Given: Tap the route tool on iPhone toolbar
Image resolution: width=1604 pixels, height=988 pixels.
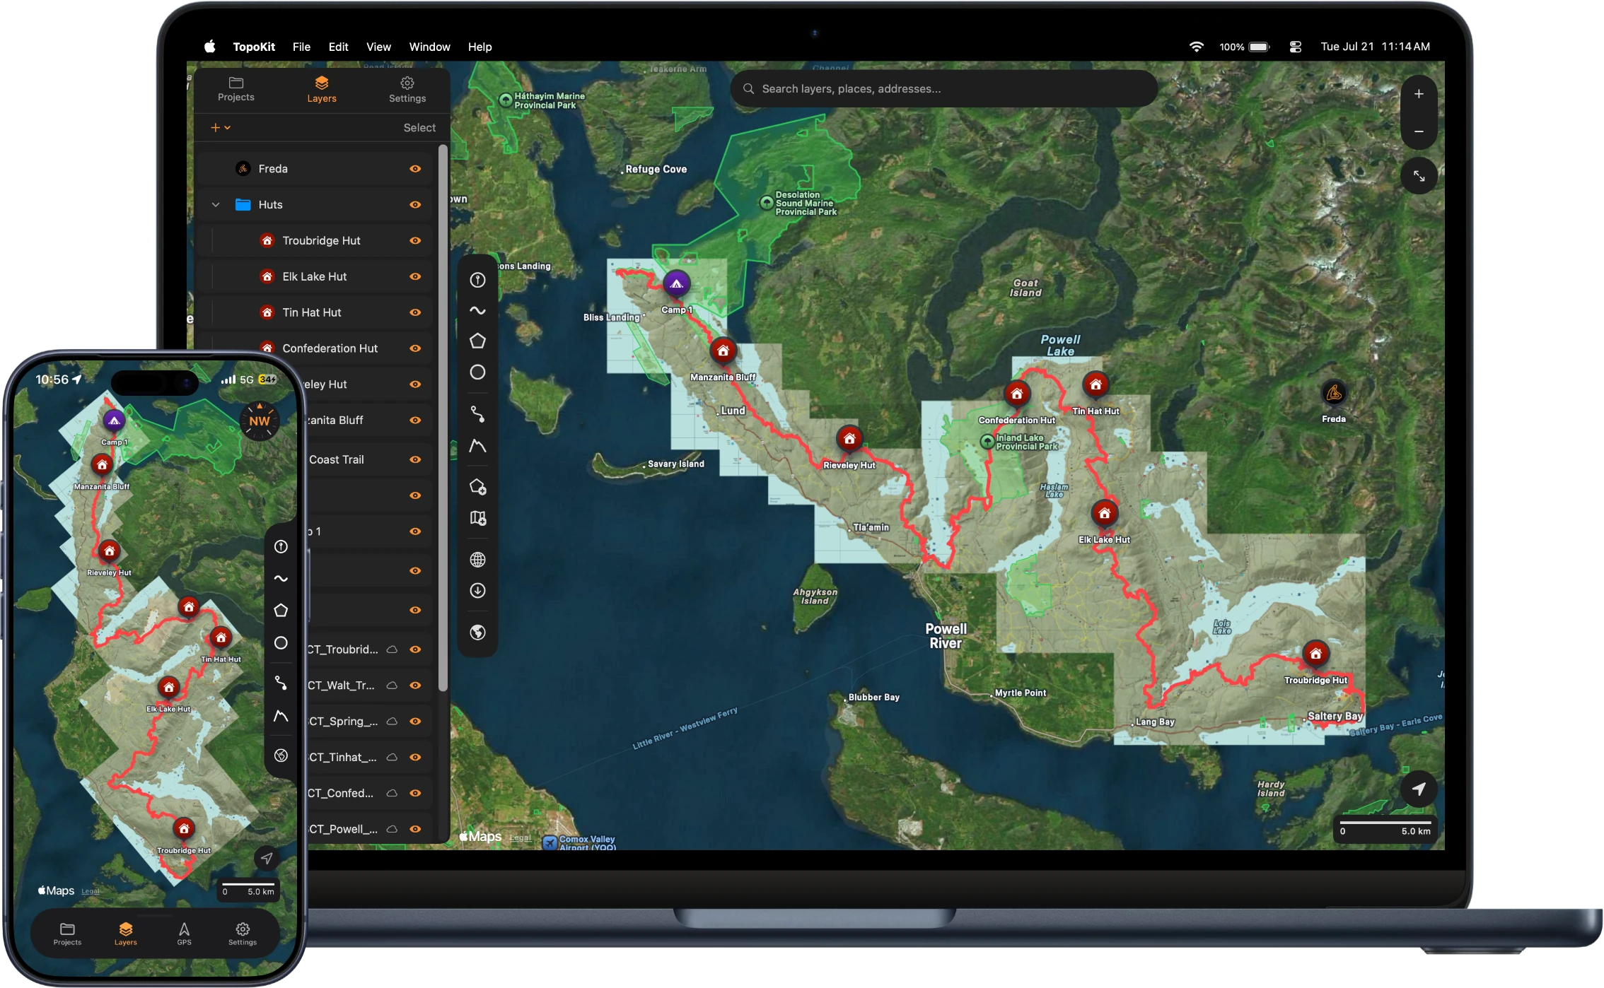Looking at the screenshot, I should [x=281, y=683].
